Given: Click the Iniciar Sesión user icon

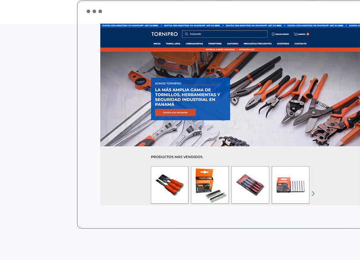Looking at the screenshot, I should pos(273,34).
